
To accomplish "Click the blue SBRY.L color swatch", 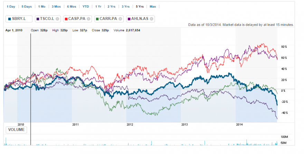I will pos(10,19).
